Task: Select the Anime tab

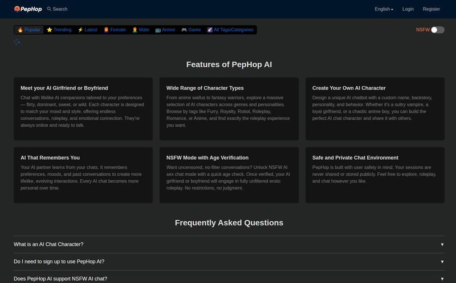Action: pyautogui.click(x=165, y=30)
